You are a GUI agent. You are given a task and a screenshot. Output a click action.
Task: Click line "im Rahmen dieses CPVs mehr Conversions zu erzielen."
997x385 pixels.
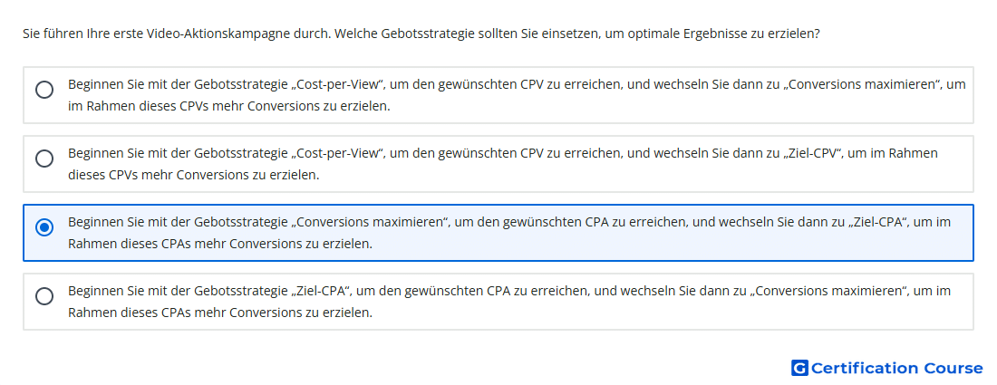coord(229,106)
